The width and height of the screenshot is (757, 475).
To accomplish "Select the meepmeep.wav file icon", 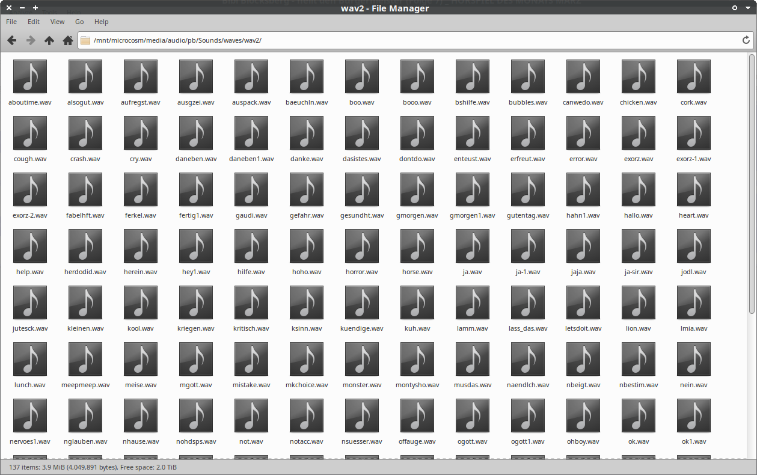I will click(x=85, y=359).
